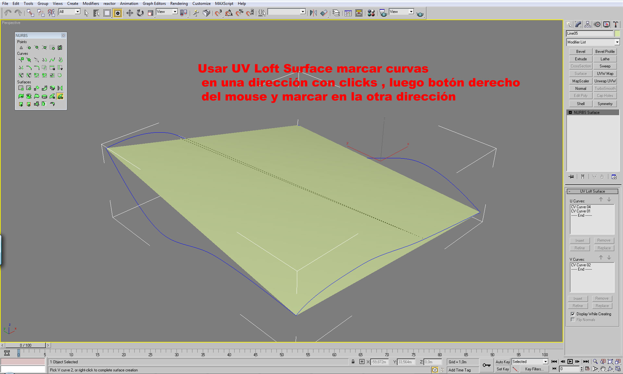Toggle the selection lock padlock icon

[x=353, y=362]
